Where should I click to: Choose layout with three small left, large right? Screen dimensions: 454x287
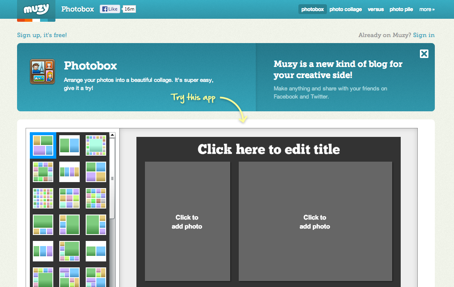pyautogui.click(x=69, y=225)
